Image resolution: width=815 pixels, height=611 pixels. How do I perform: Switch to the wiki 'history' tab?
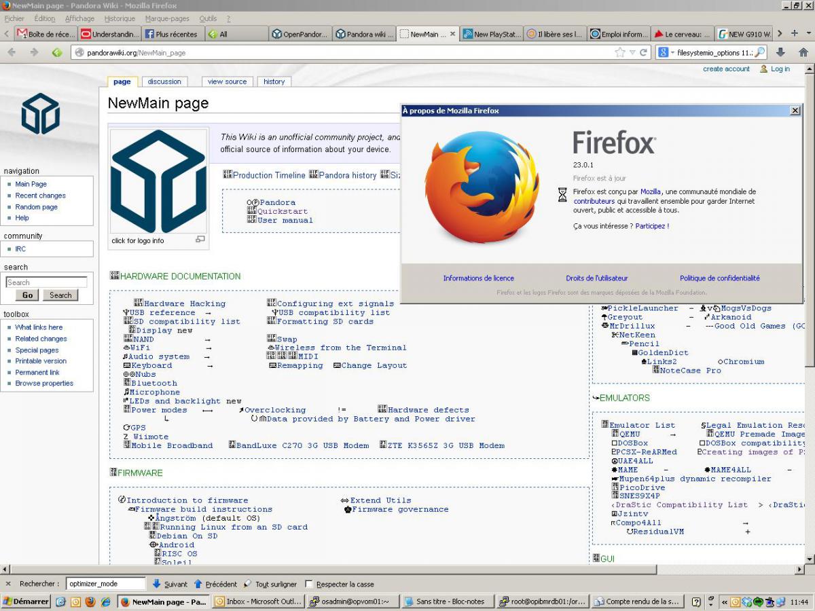[274, 81]
